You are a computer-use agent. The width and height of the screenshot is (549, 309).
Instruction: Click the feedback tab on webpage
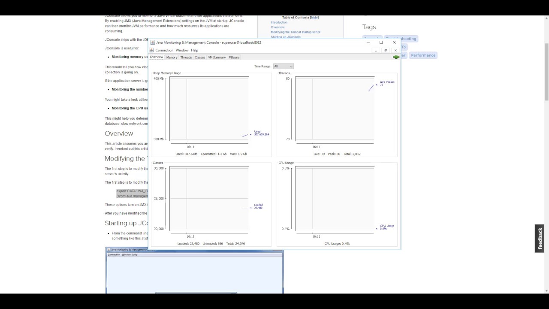coord(540,238)
